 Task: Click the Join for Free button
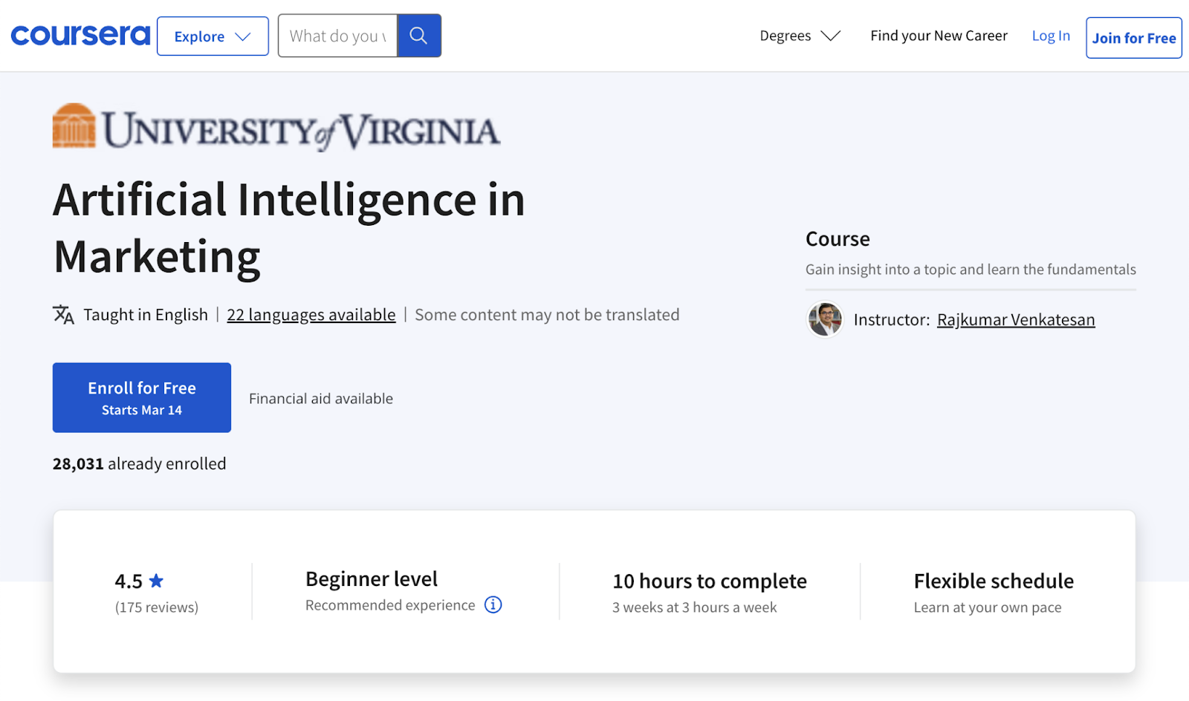pos(1133,37)
